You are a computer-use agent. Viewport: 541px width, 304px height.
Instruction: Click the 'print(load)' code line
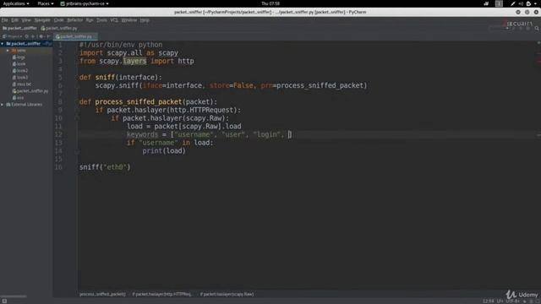click(164, 151)
